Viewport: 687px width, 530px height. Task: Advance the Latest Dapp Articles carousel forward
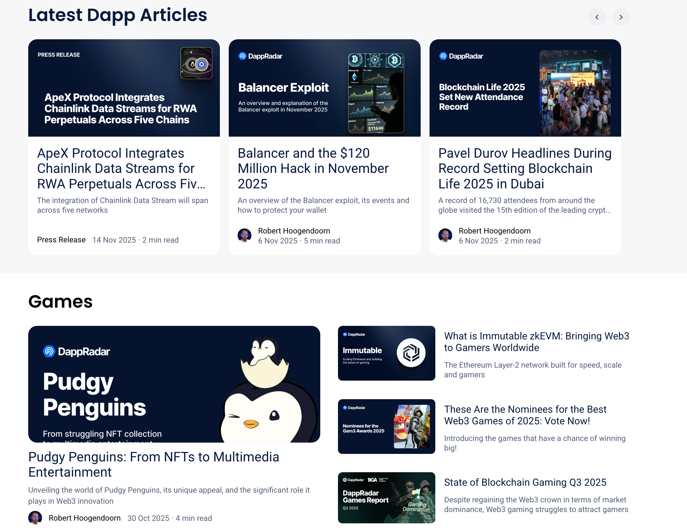point(621,17)
